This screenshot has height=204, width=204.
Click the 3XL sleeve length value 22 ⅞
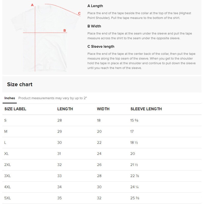[135, 176]
